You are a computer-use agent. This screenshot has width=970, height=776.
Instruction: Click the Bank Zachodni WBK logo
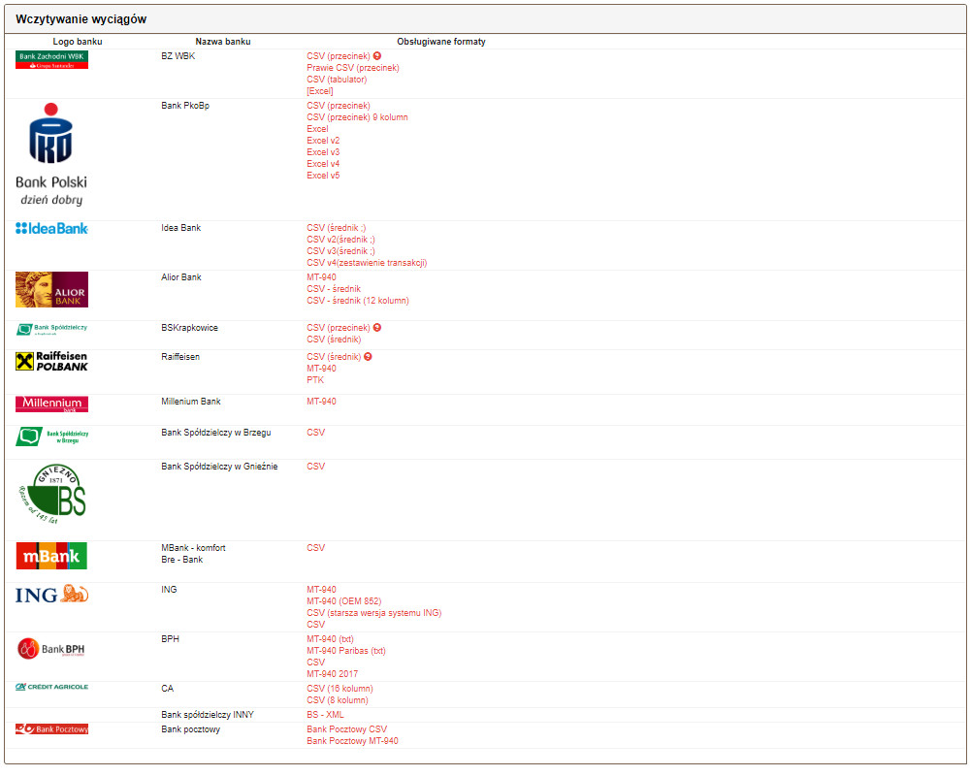coord(52,59)
